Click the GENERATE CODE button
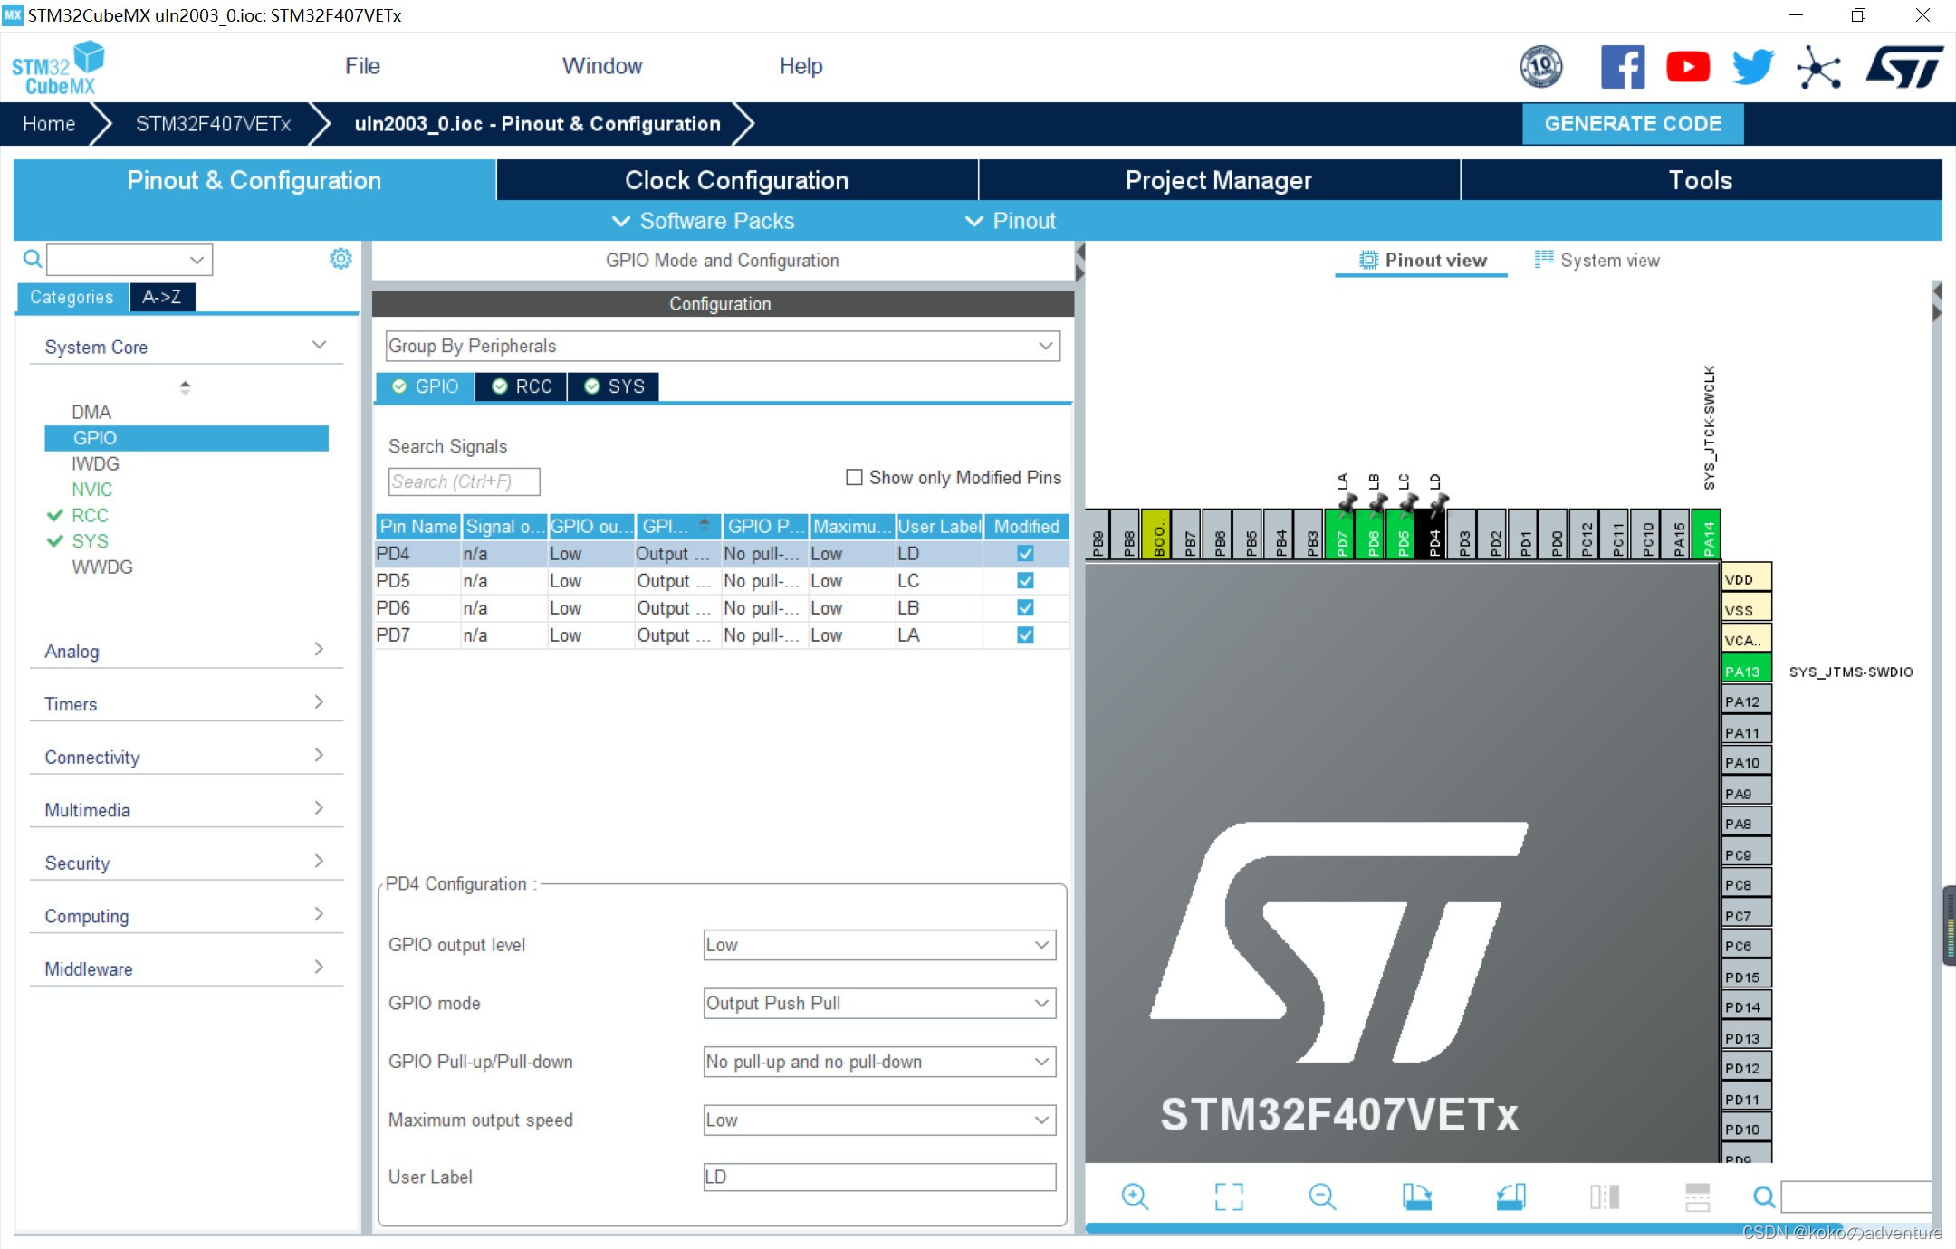The height and width of the screenshot is (1249, 1956). pos(1632,124)
